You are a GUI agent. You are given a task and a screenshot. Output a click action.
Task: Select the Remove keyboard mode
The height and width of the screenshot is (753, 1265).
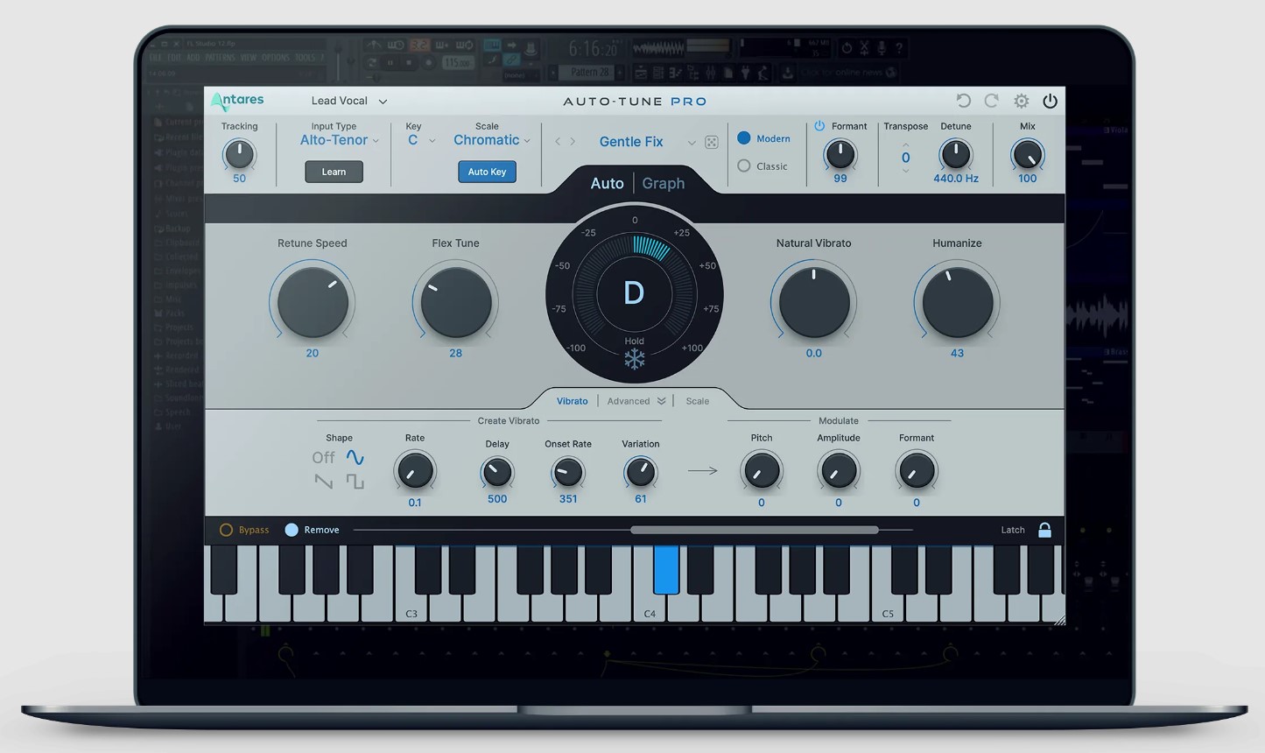(x=292, y=530)
